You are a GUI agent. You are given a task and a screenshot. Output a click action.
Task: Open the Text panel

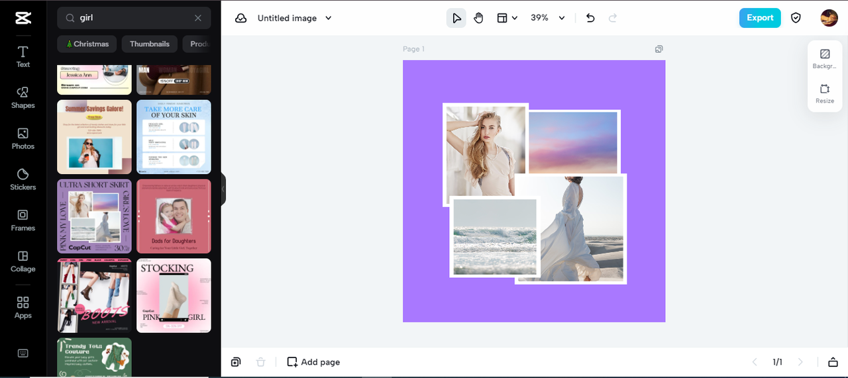[23, 56]
